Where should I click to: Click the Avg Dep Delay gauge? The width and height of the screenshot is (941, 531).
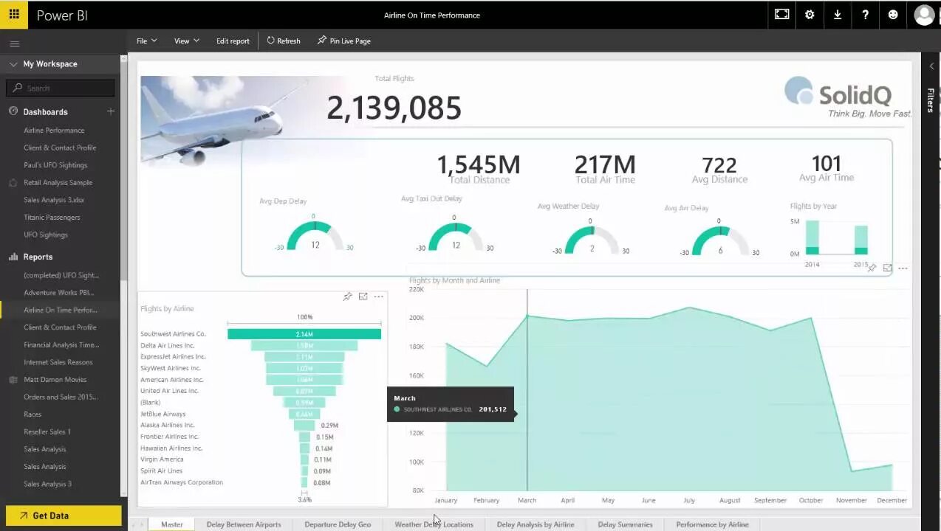[x=315, y=236]
